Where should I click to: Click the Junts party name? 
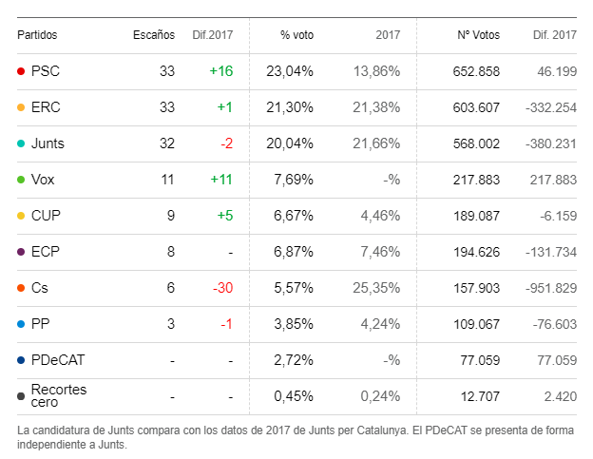pyautogui.click(x=48, y=143)
